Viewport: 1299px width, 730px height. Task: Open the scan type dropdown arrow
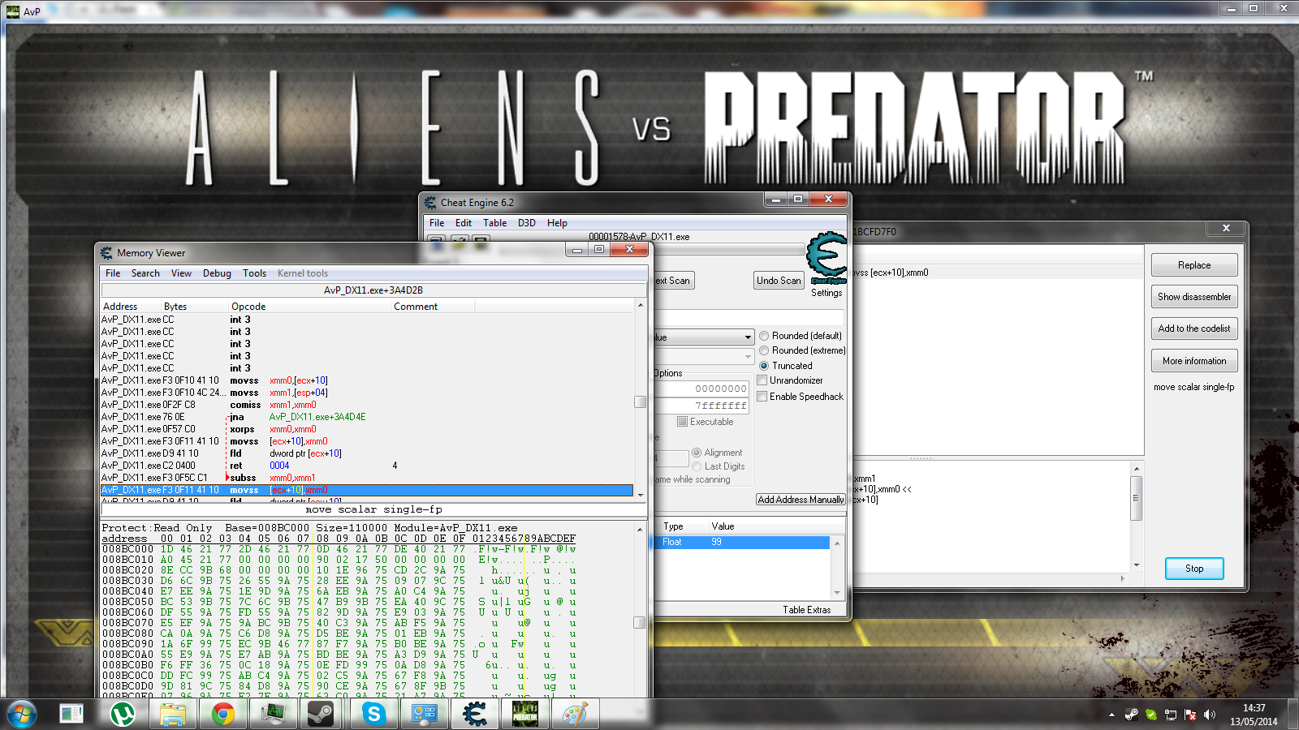pyautogui.click(x=748, y=337)
